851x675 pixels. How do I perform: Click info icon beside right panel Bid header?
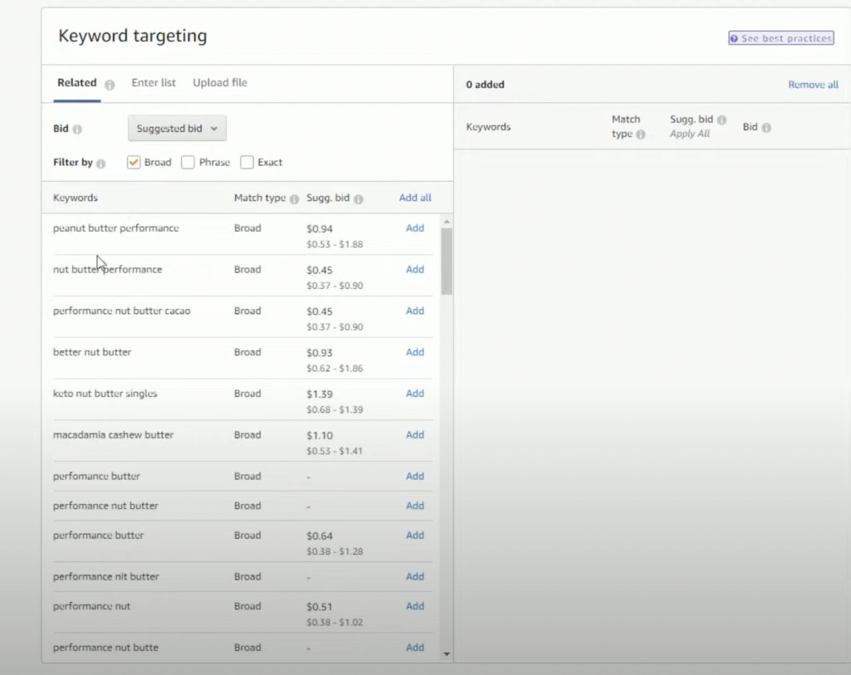(766, 128)
